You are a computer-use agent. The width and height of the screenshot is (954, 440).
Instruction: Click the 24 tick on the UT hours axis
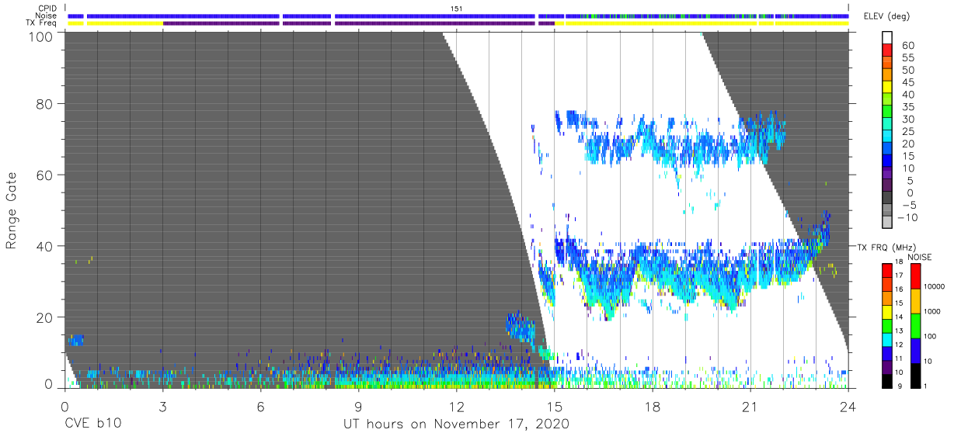pos(848,405)
